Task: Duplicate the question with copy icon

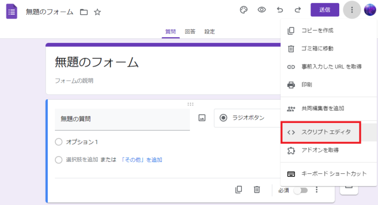Action: coord(238,189)
